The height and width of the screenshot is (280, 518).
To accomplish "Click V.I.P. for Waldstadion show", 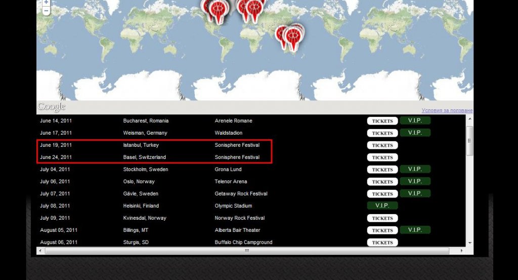I will (x=415, y=133).
